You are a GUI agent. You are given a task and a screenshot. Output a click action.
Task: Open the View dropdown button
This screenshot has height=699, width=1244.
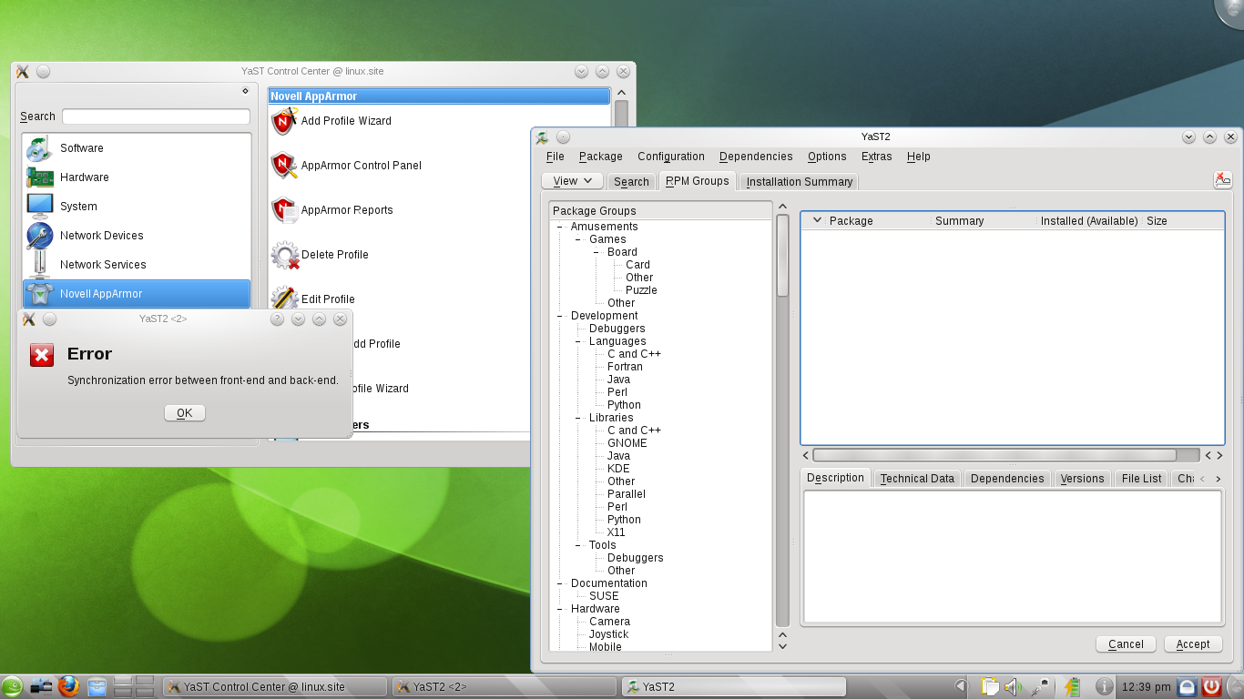pos(573,180)
